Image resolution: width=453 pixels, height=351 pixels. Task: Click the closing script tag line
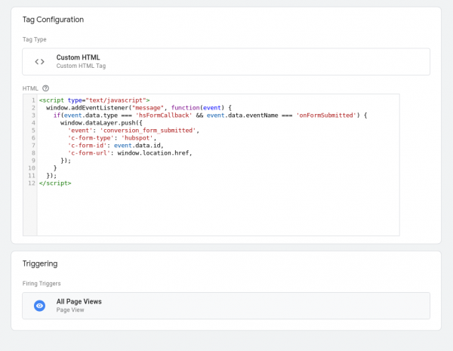55,183
